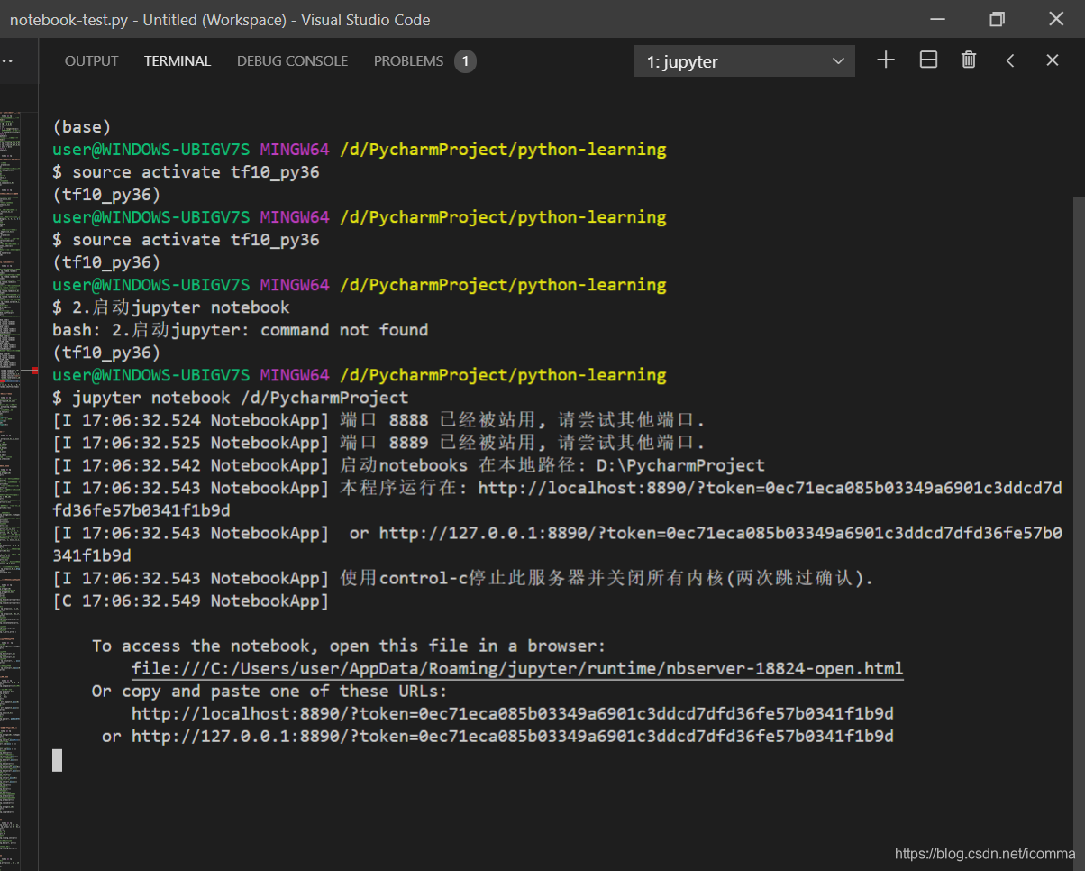Click the '端口 8888 已经被站用' log line

(378, 420)
